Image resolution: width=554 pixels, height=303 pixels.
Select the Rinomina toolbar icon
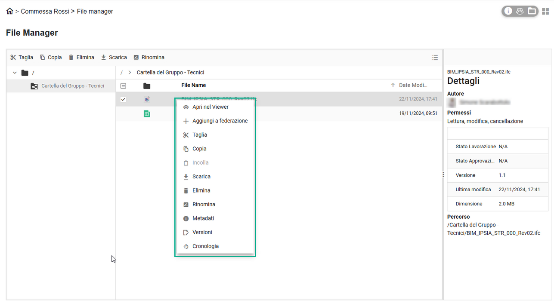(135, 57)
